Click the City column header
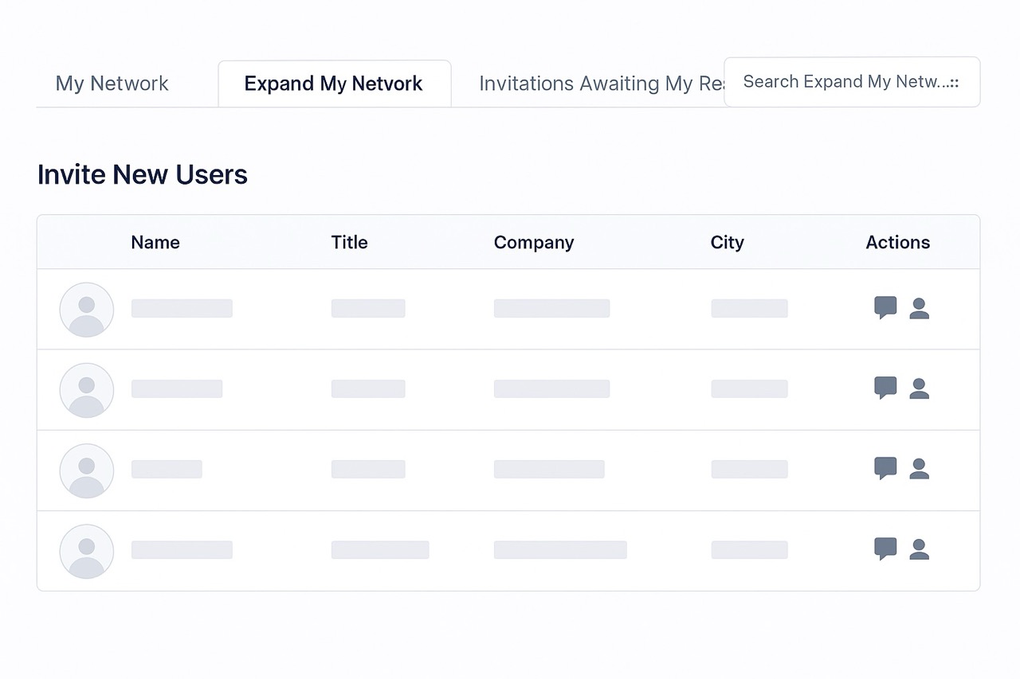 727,243
